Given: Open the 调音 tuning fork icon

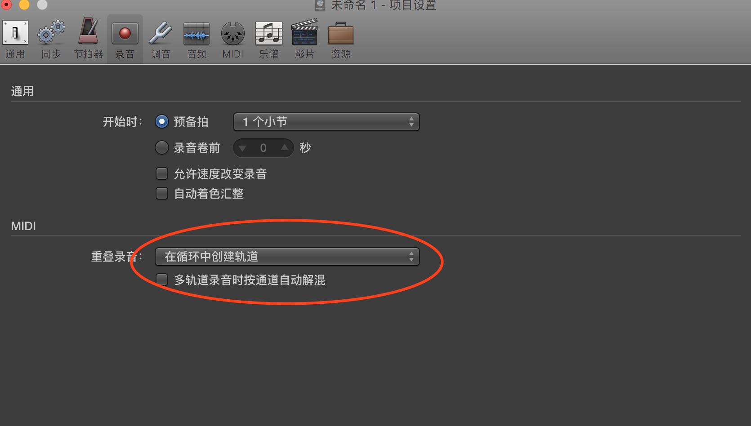Looking at the screenshot, I should [x=161, y=33].
